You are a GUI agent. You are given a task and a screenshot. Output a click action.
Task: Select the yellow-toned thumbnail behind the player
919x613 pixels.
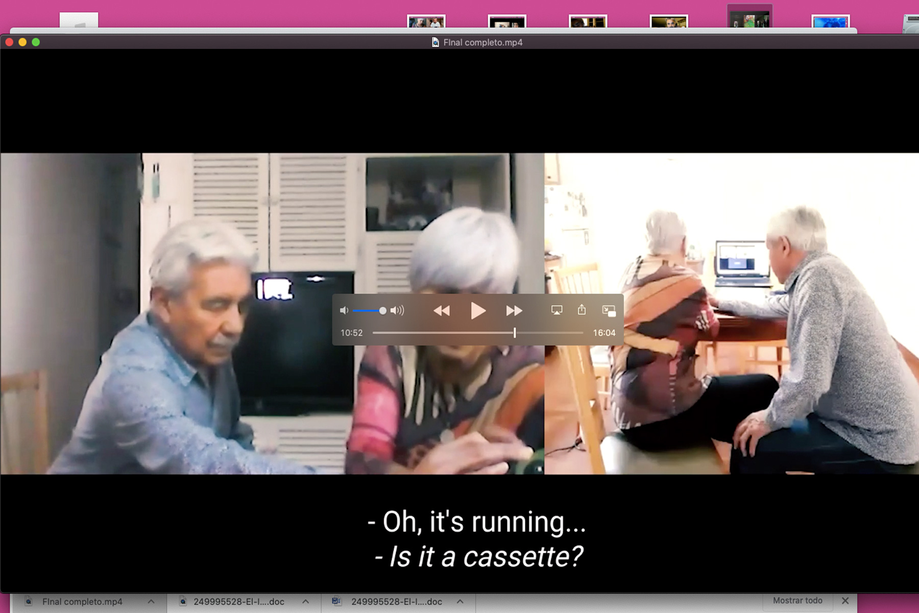click(669, 21)
